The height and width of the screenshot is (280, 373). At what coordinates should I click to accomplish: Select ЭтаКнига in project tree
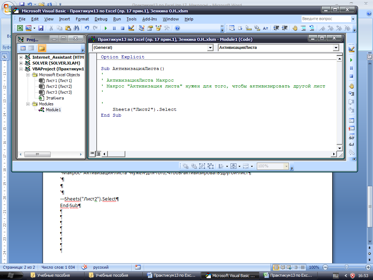click(x=55, y=98)
